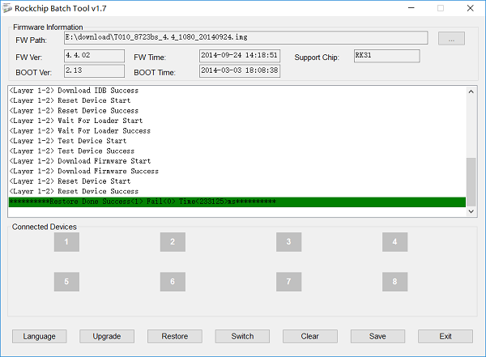Select log line Download Firmware Start
Screen dimensions: 486x357
80,161
